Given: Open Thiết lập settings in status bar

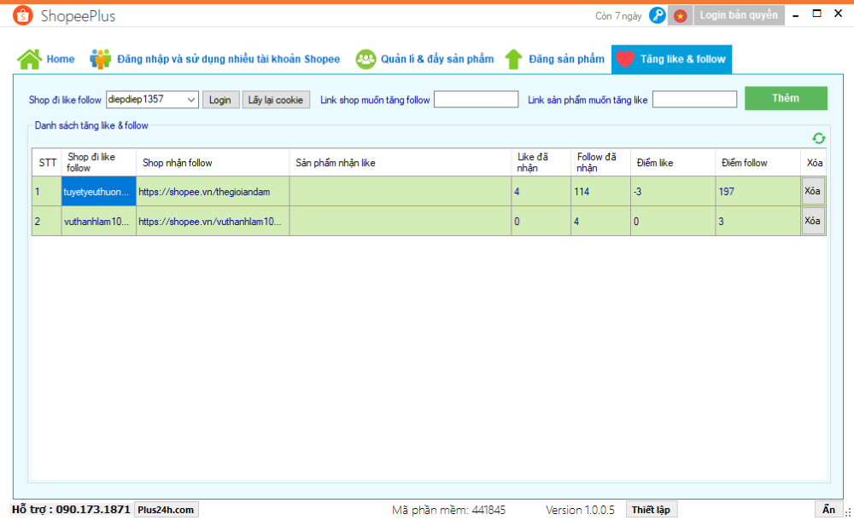Looking at the screenshot, I should (651, 510).
